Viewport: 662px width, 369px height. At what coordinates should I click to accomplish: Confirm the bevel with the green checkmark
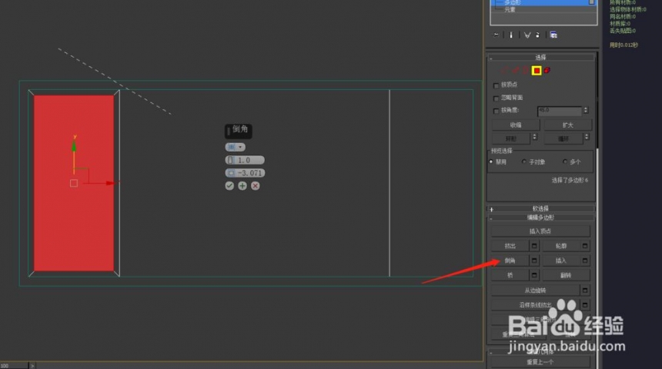pos(229,185)
